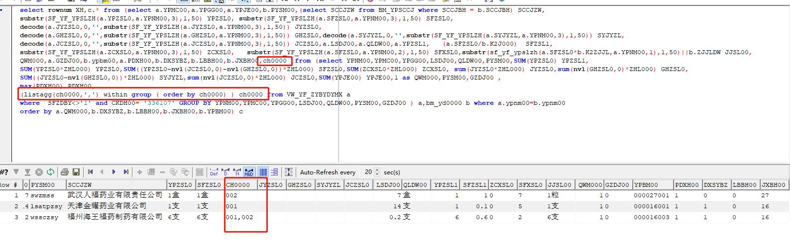
Task: Print the result grid
Action: (64, 172)
